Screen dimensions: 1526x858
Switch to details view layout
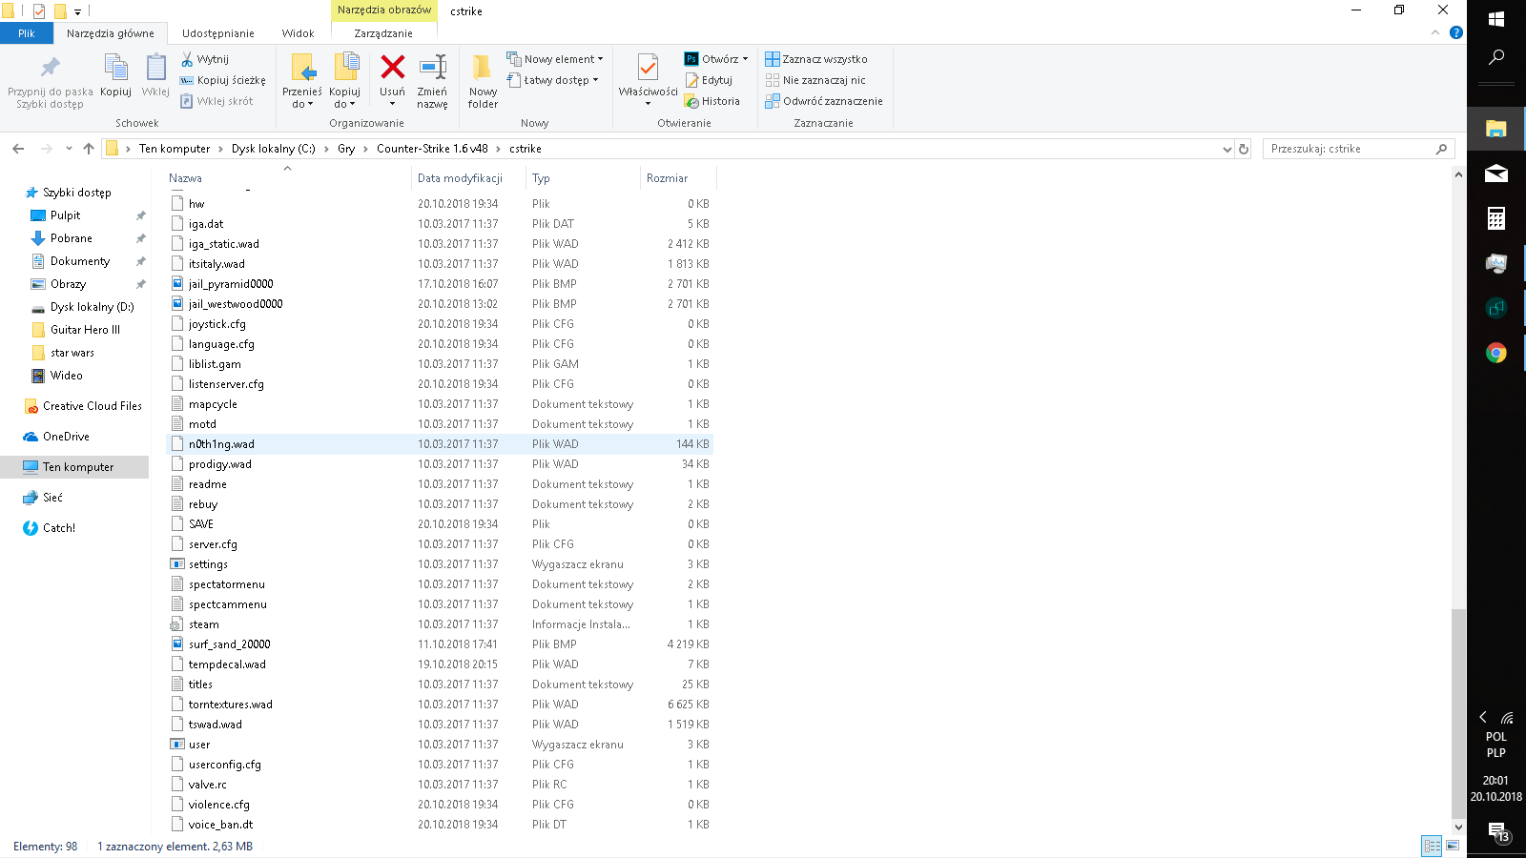(x=1432, y=846)
